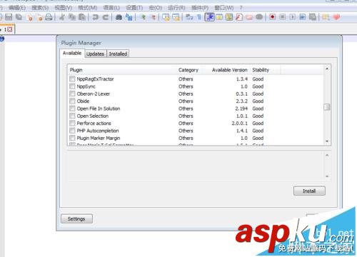Click the Print toolbar icon
Screen dimensions: 357x257
click(49, 17)
